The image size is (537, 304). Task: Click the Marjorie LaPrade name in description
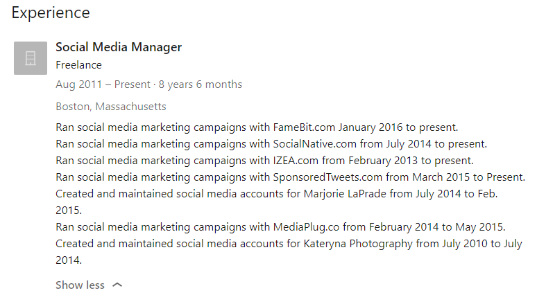click(345, 193)
